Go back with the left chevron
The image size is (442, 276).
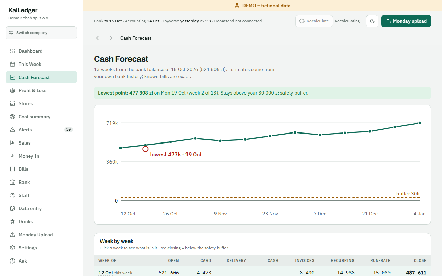(x=97, y=38)
